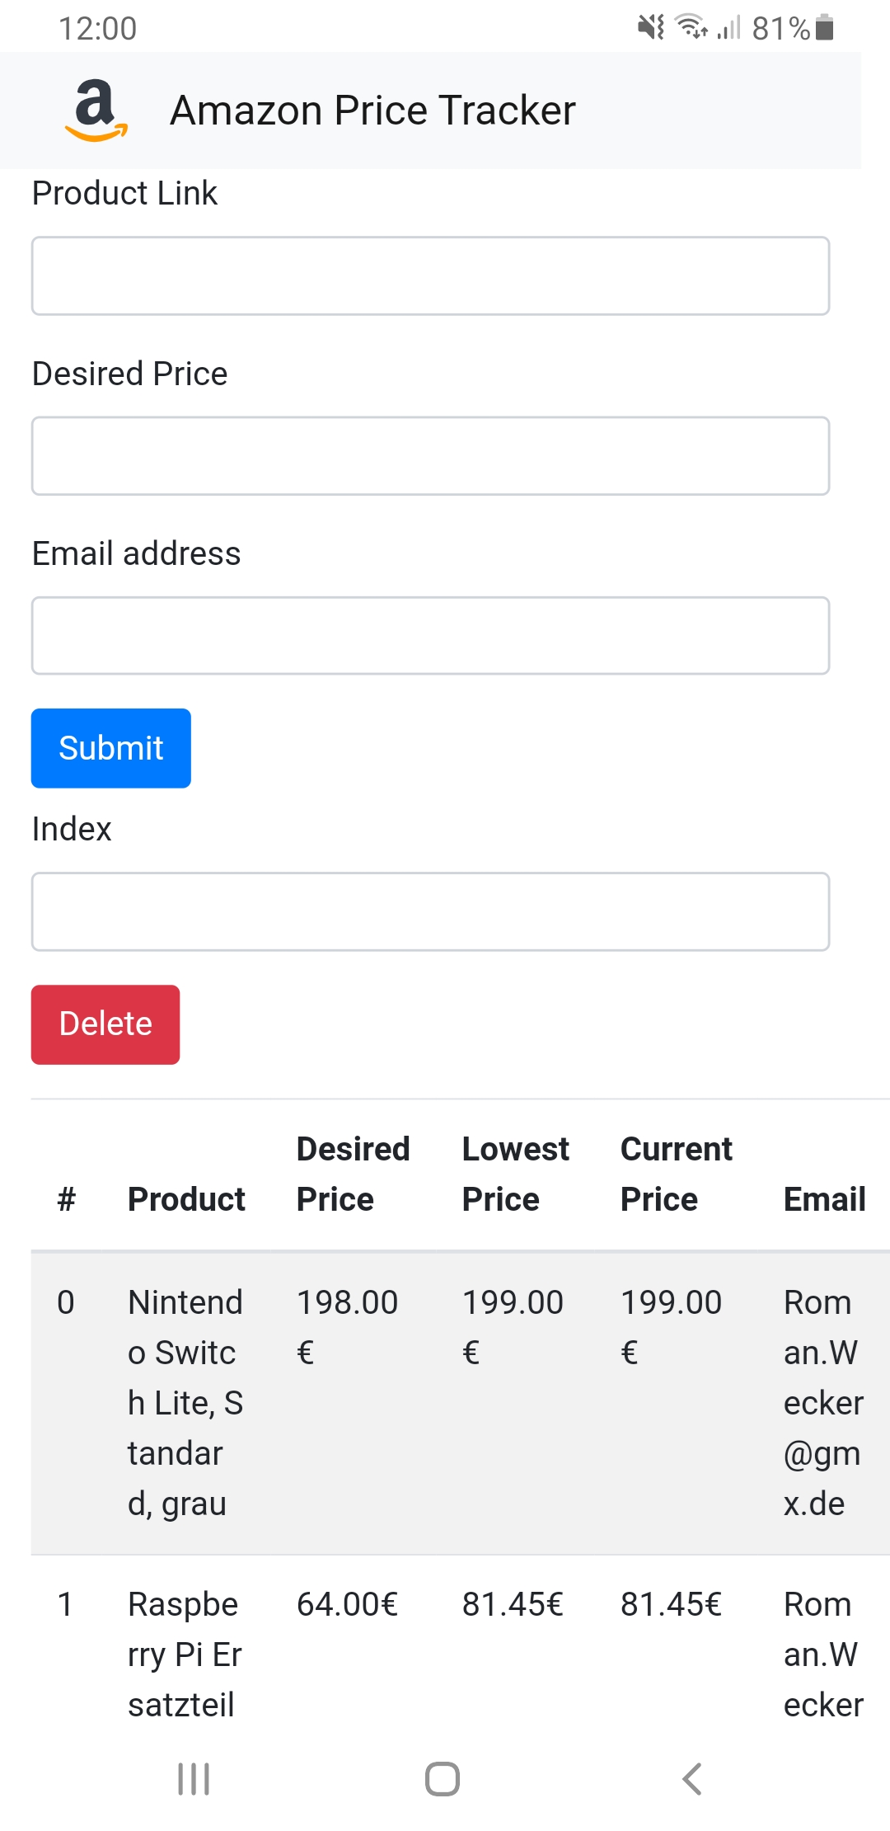Focus the Product Link input field
Viewport: 890px width, 1831px height.
click(430, 276)
